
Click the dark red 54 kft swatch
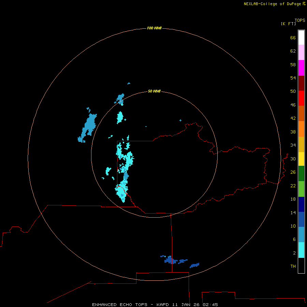pos(301,83)
